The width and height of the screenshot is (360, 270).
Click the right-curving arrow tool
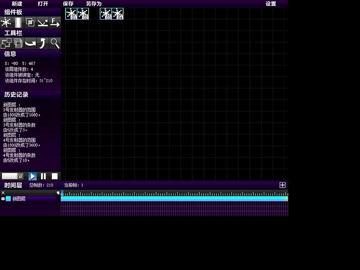pos(30,43)
